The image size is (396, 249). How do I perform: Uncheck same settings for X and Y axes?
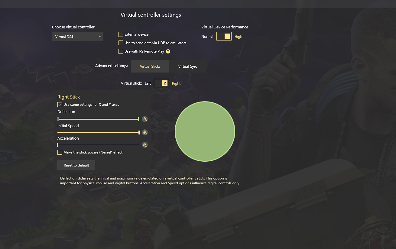pyautogui.click(x=60, y=105)
